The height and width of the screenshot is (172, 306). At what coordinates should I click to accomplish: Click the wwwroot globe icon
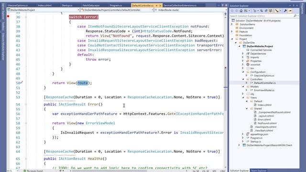pyautogui.click(x=248, y=64)
